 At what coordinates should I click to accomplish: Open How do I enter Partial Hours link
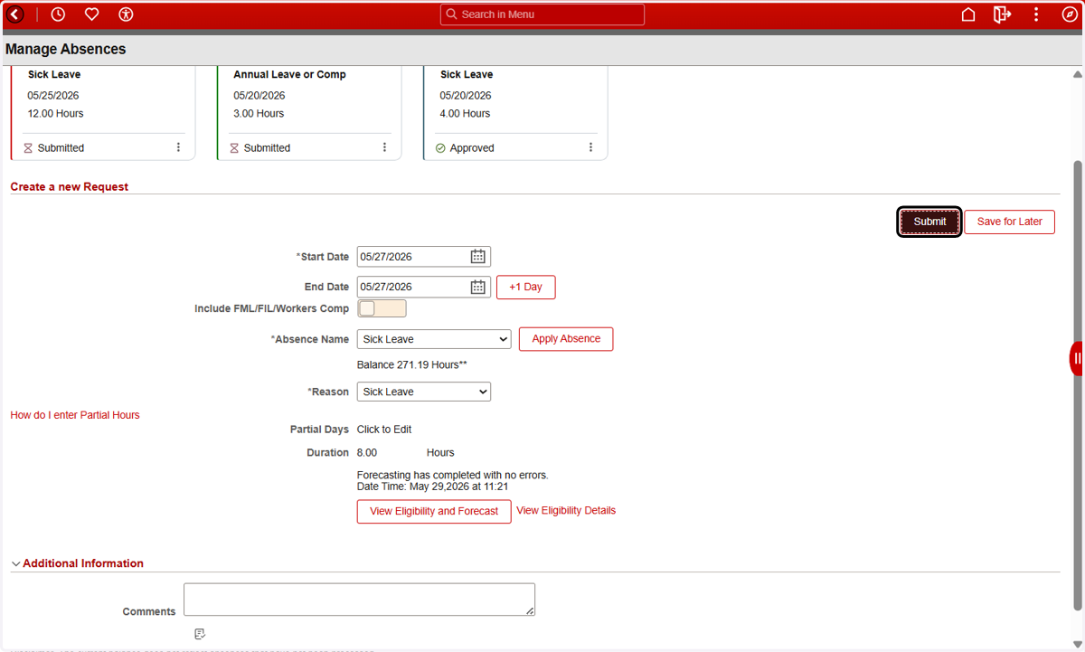pos(75,415)
